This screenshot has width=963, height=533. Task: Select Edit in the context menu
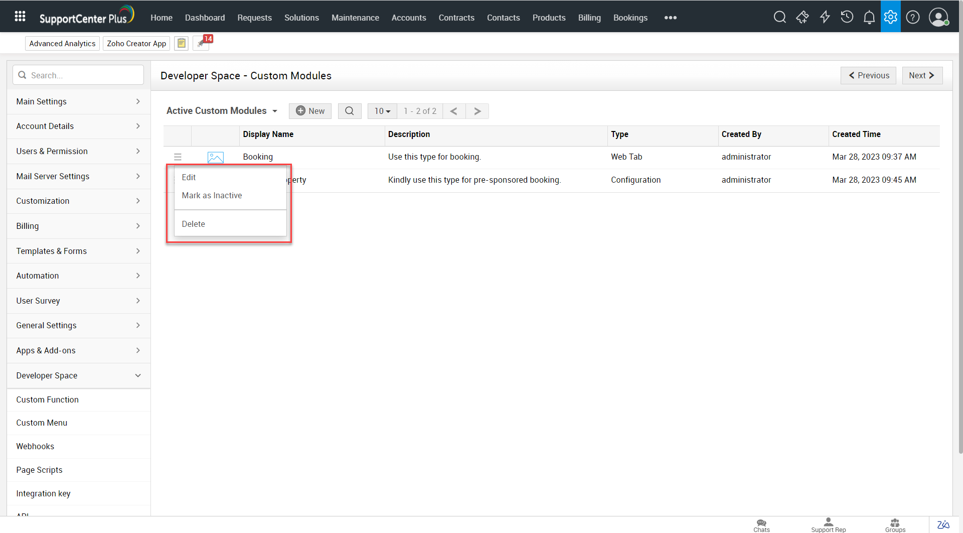[x=189, y=177]
